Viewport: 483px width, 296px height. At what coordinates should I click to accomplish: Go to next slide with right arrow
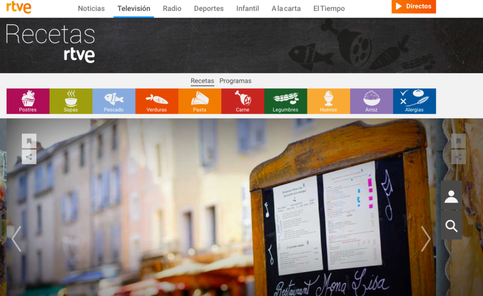click(425, 238)
